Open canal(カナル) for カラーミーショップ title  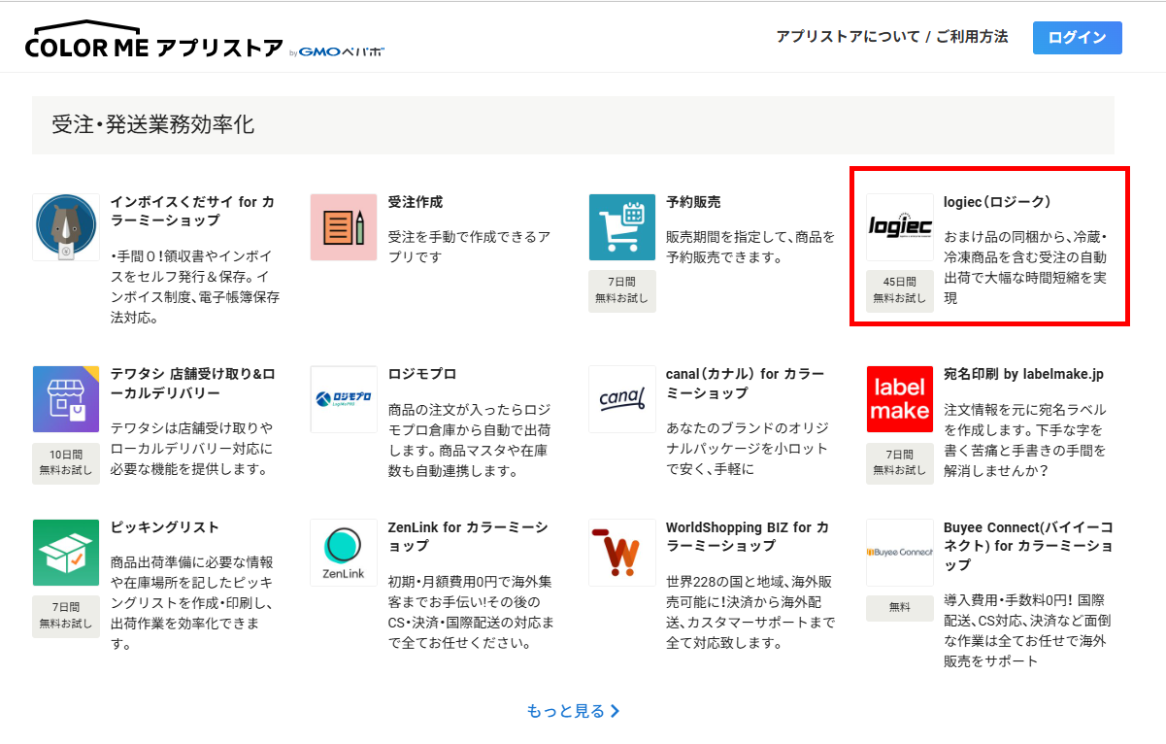click(746, 384)
